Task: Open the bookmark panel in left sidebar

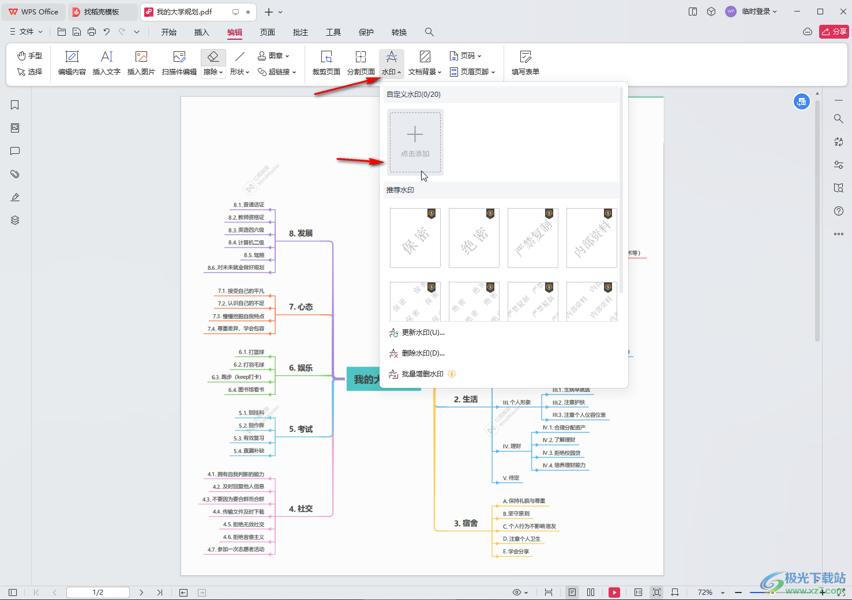Action: [15, 105]
